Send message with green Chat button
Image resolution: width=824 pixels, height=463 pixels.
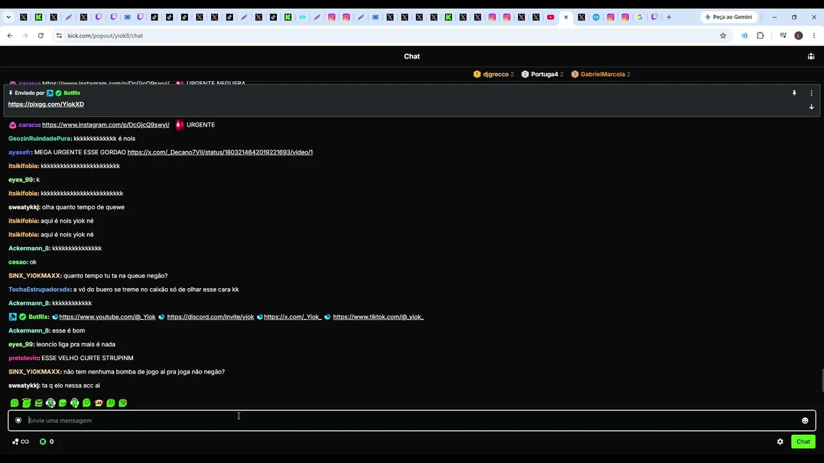tap(803, 442)
